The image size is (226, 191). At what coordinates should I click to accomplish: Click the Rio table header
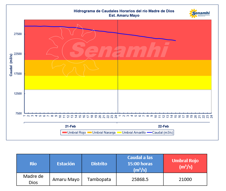pos(33,164)
